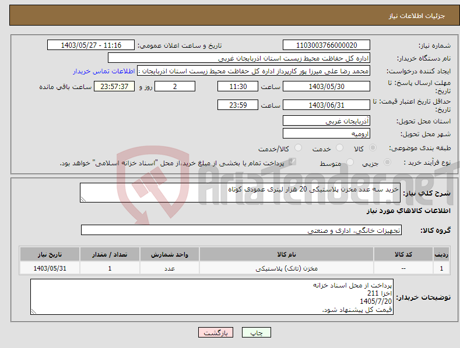Click the جزئیات اطلاعات نیاز header title

(x=417, y=16)
